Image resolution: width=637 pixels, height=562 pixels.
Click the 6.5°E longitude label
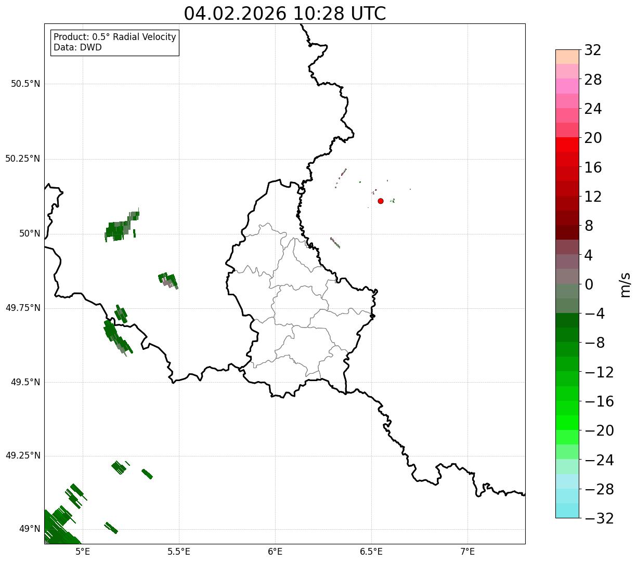coord(371,552)
